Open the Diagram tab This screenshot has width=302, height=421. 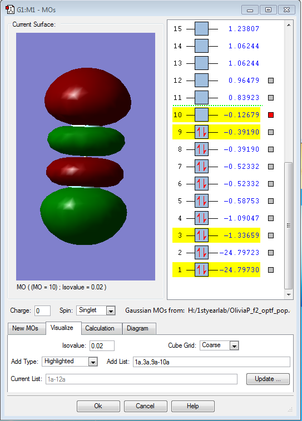[138, 328]
